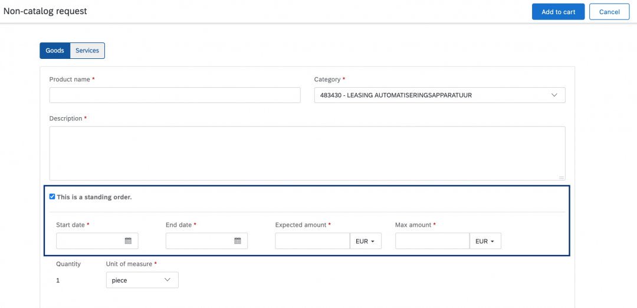The image size is (637, 308).
Task: Focus the Description text area
Action: (x=307, y=153)
